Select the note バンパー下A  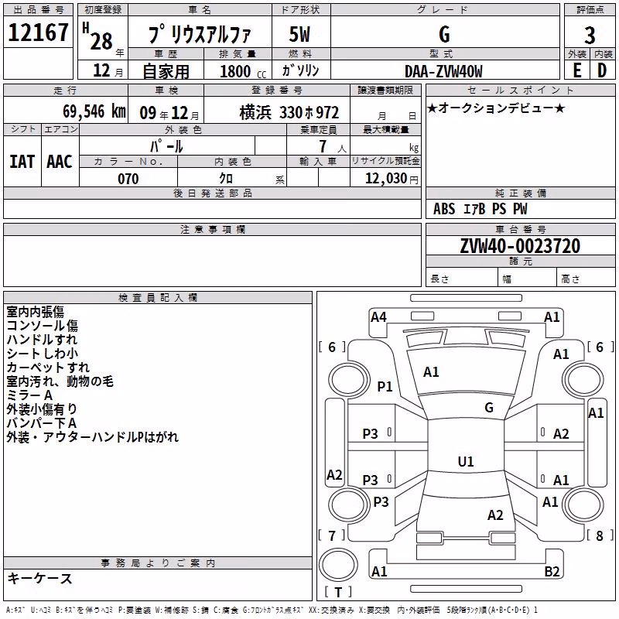tap(42, 423)
